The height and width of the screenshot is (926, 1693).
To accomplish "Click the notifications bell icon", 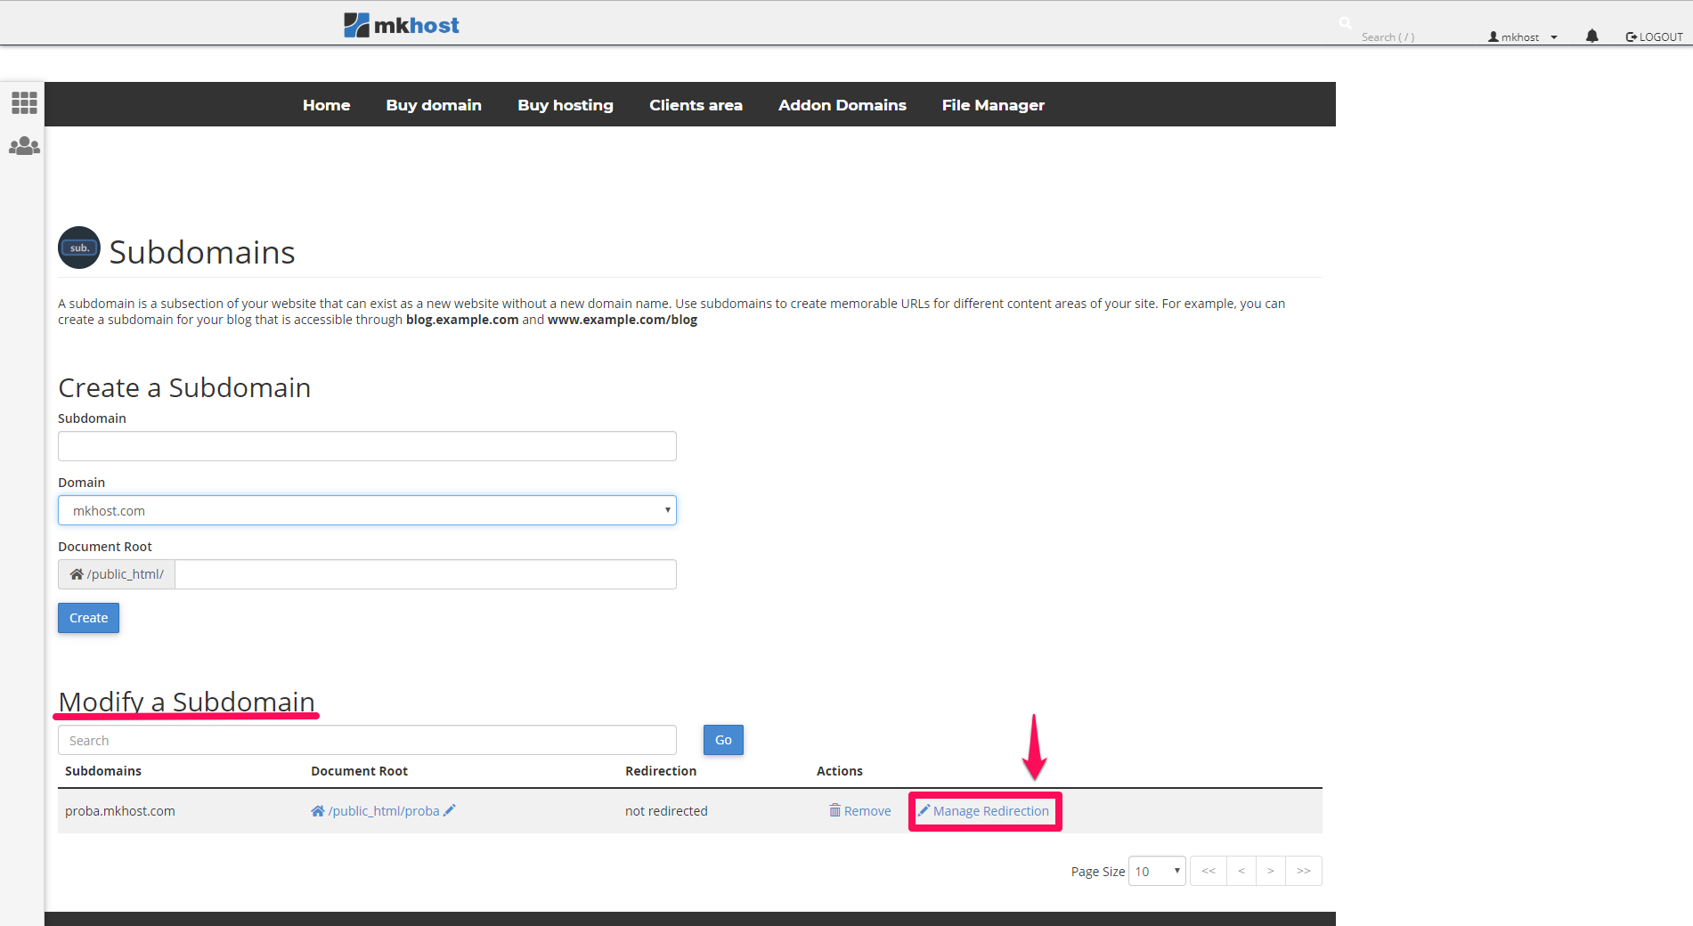I will [x=1591, y=37].
